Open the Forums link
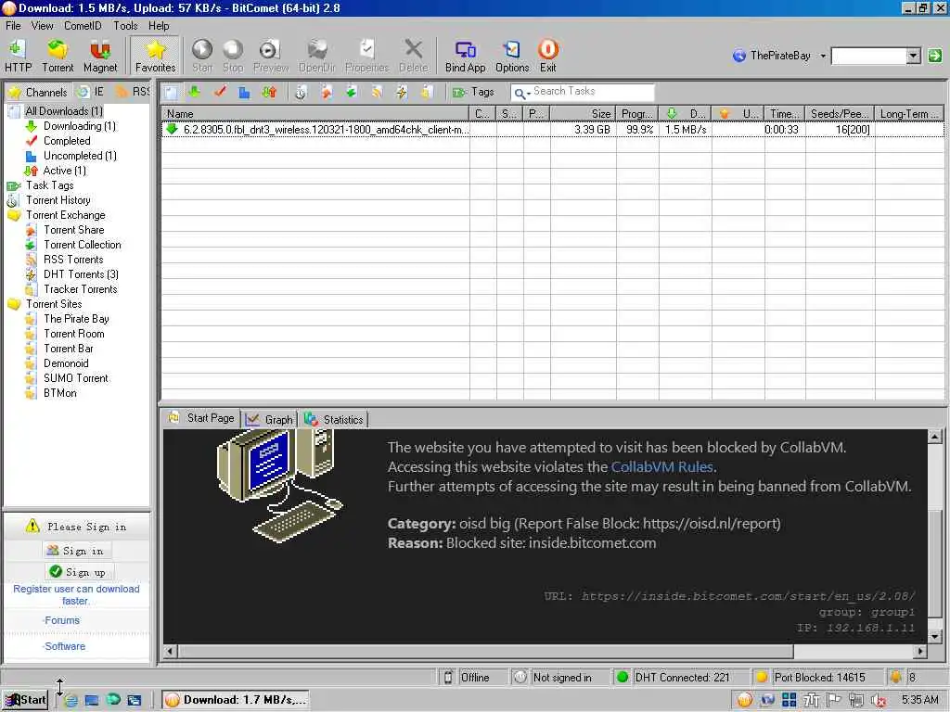This screenshot has height=712, width=950. [x=62, y=620]
